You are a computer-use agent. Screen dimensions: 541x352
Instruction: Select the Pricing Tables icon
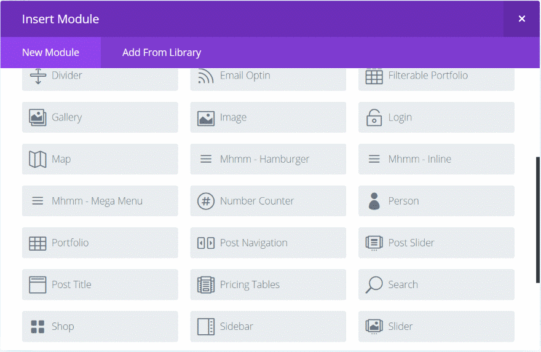point(206,285)
